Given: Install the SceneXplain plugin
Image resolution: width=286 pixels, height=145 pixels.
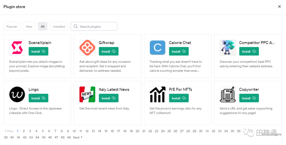Looking at the screenshot, I should coord(38,51).
